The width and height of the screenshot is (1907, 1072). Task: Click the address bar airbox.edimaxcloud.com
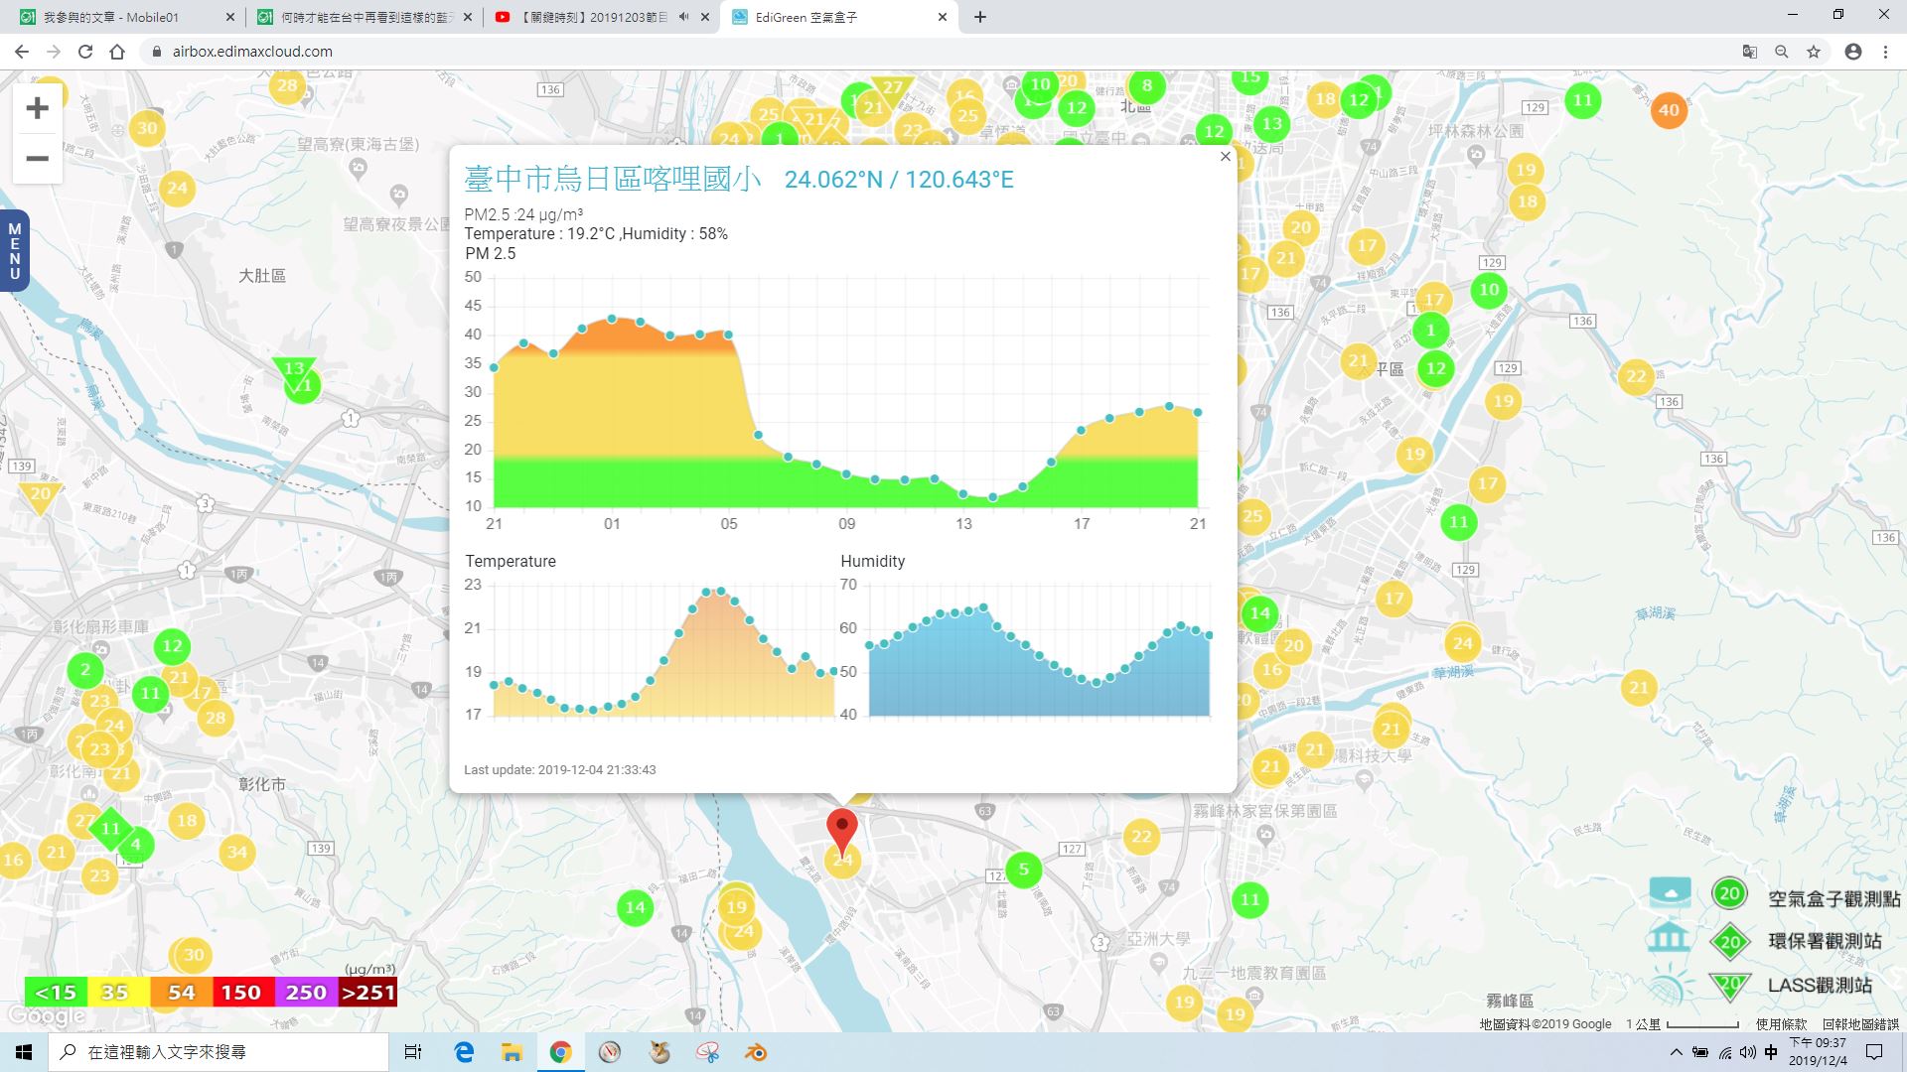pyautogui.click(x=252, y=52)
